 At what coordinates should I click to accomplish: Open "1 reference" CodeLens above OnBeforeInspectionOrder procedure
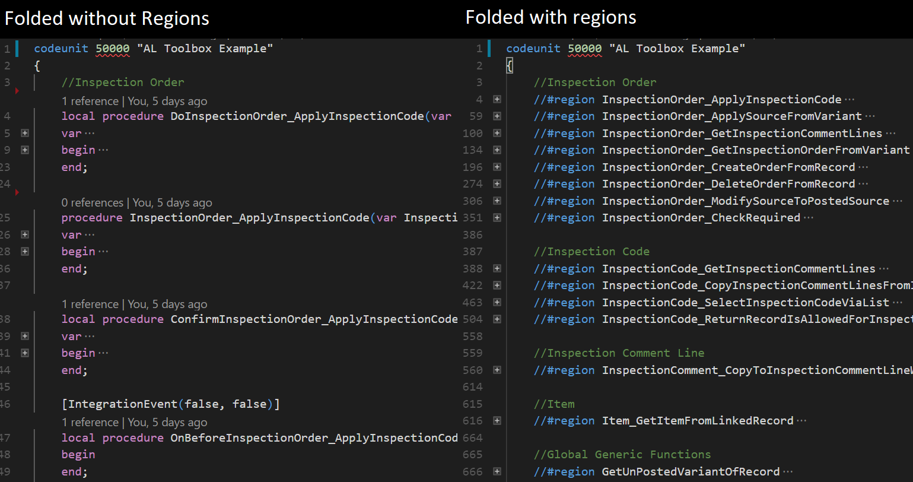point(89,423)
